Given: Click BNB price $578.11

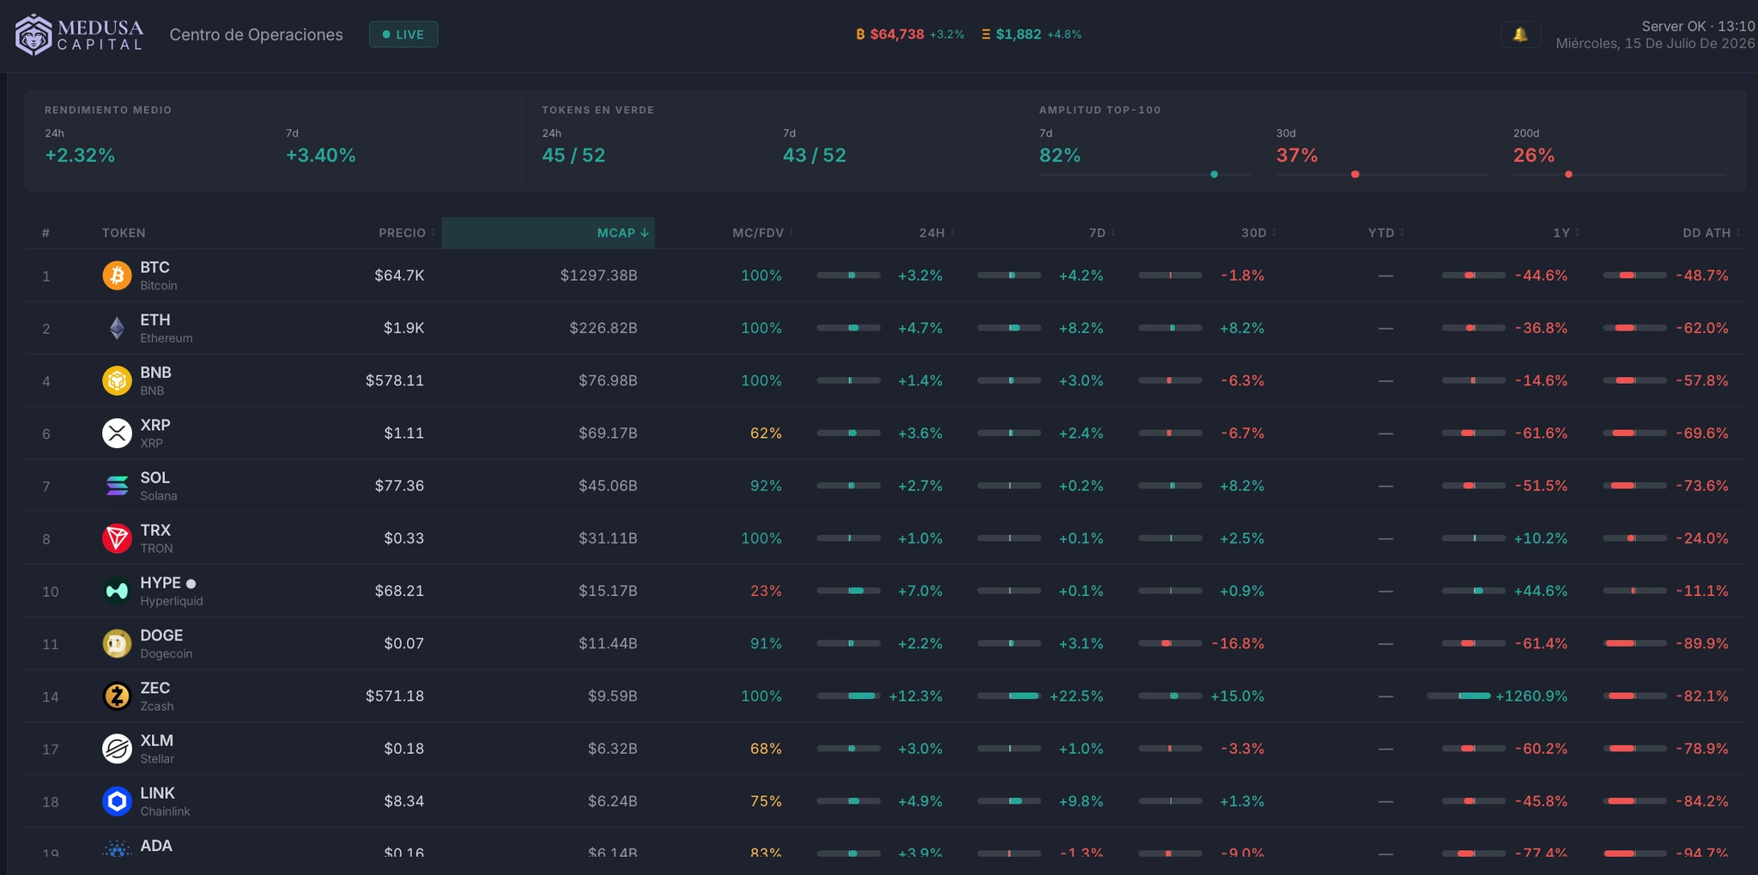Looking at the screenshot, I should pos(395,380).
